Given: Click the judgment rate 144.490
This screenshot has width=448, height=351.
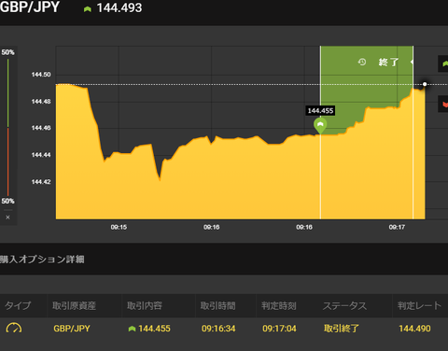Looking at the screenshot, I should click(x=414, y=329).
